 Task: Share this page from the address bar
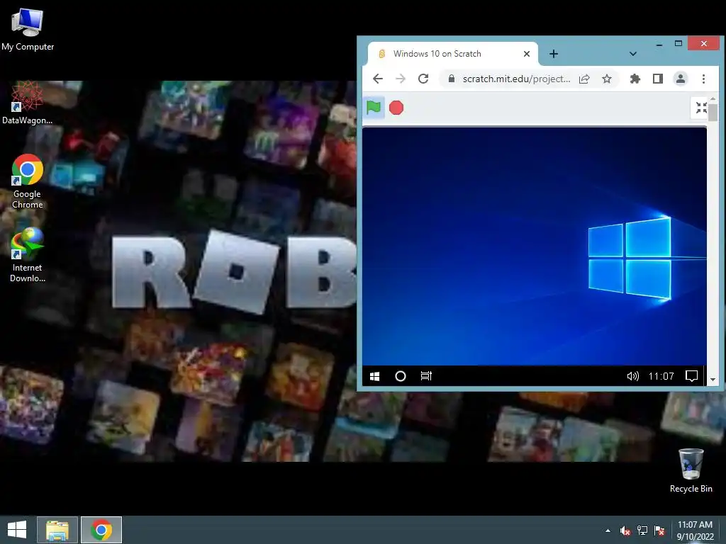click(x=584, y=79)
